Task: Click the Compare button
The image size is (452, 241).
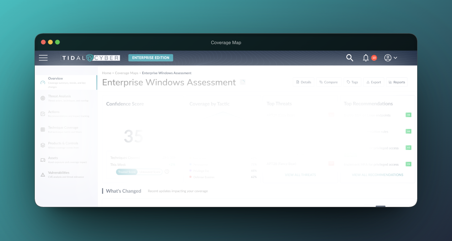Action: (x=328, y=82)
